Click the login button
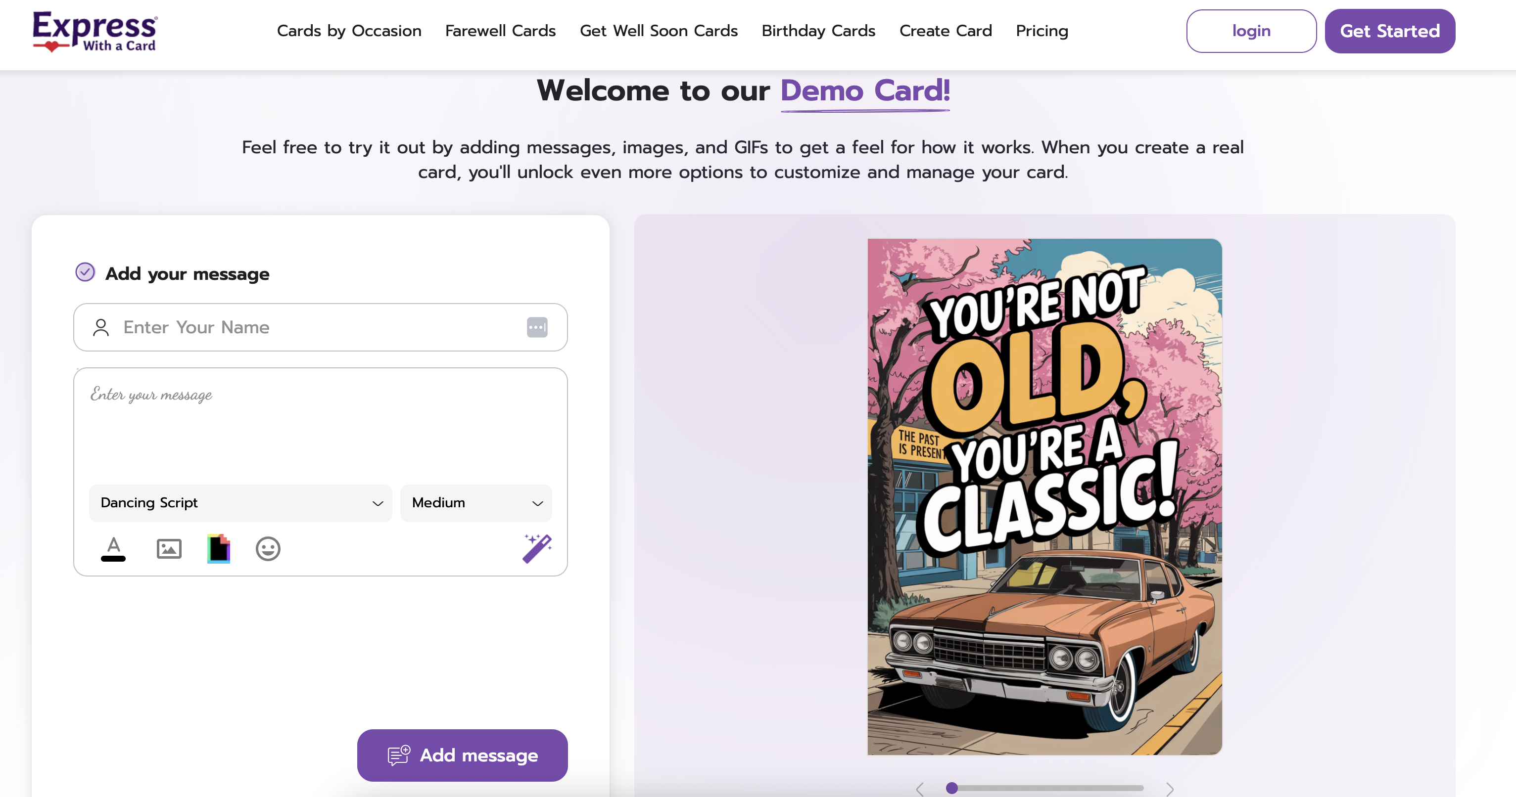 1251,31
